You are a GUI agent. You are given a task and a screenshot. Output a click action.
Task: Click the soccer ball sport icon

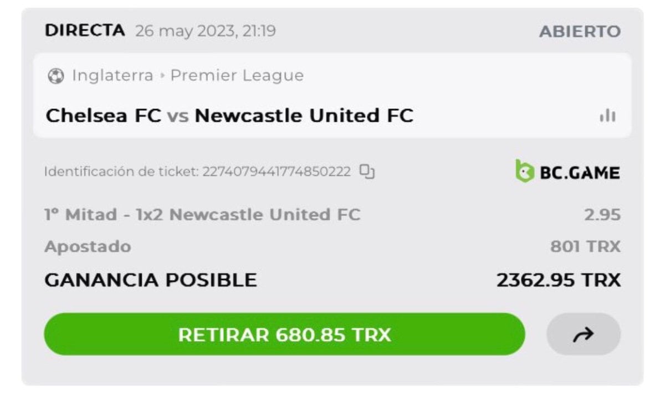(x=55, y=76)
